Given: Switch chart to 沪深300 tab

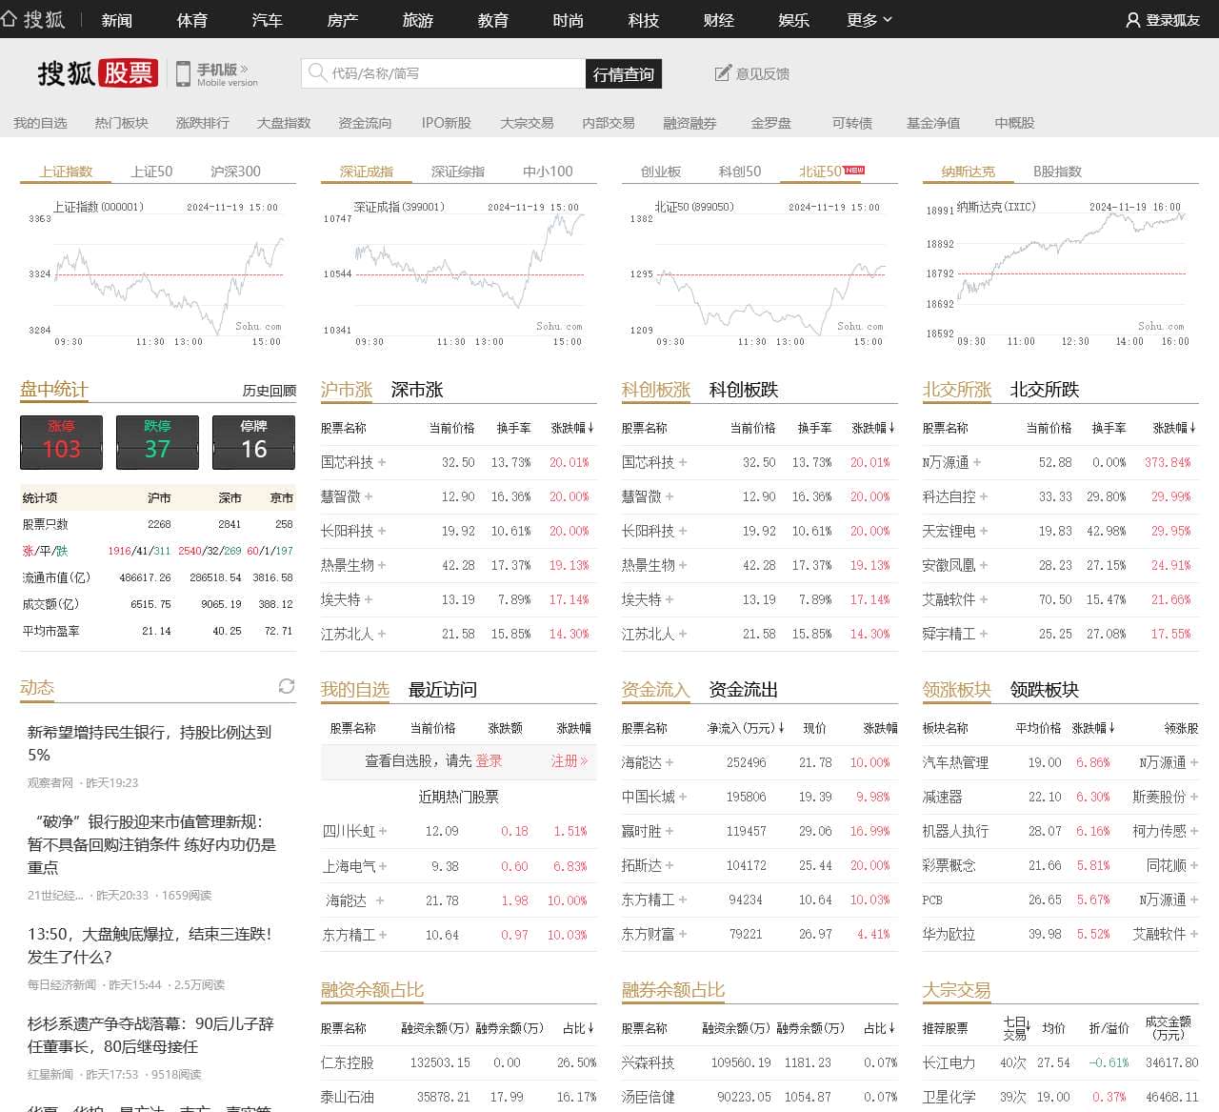Looking at the screenshot, I should click(x=235, y=172).
